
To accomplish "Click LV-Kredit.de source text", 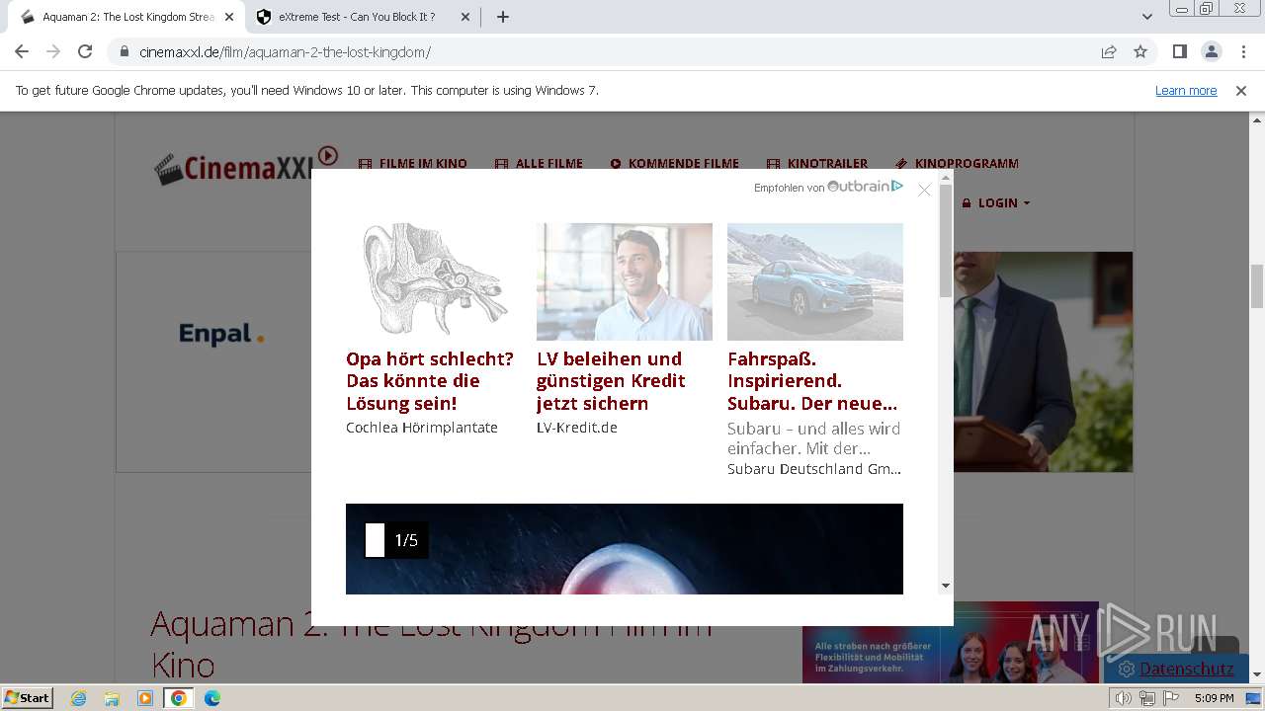I will click(577, 428).
